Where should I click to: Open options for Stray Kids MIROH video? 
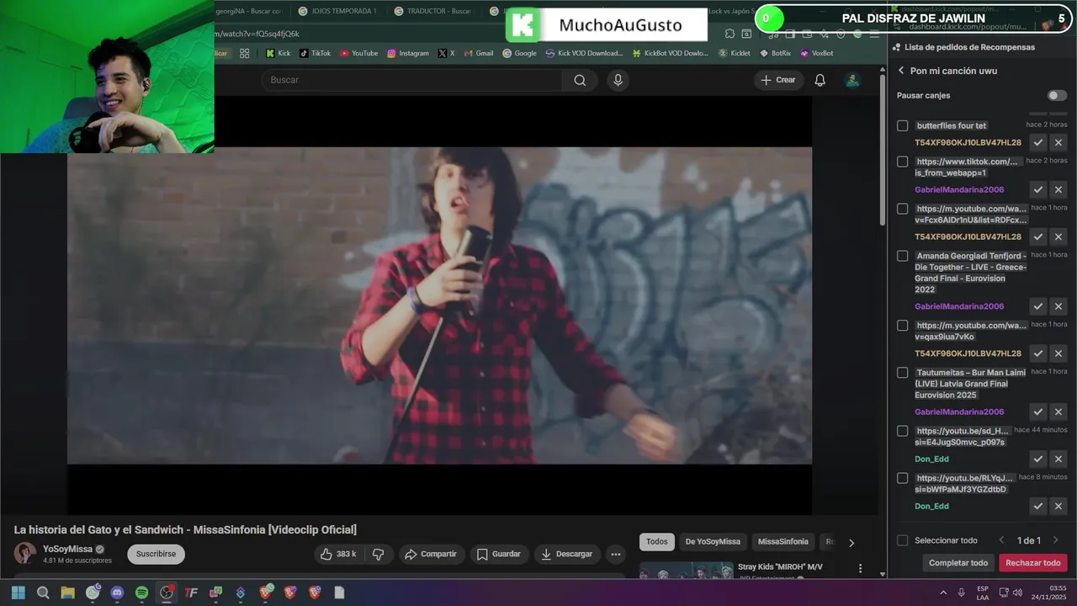(860, 569)
